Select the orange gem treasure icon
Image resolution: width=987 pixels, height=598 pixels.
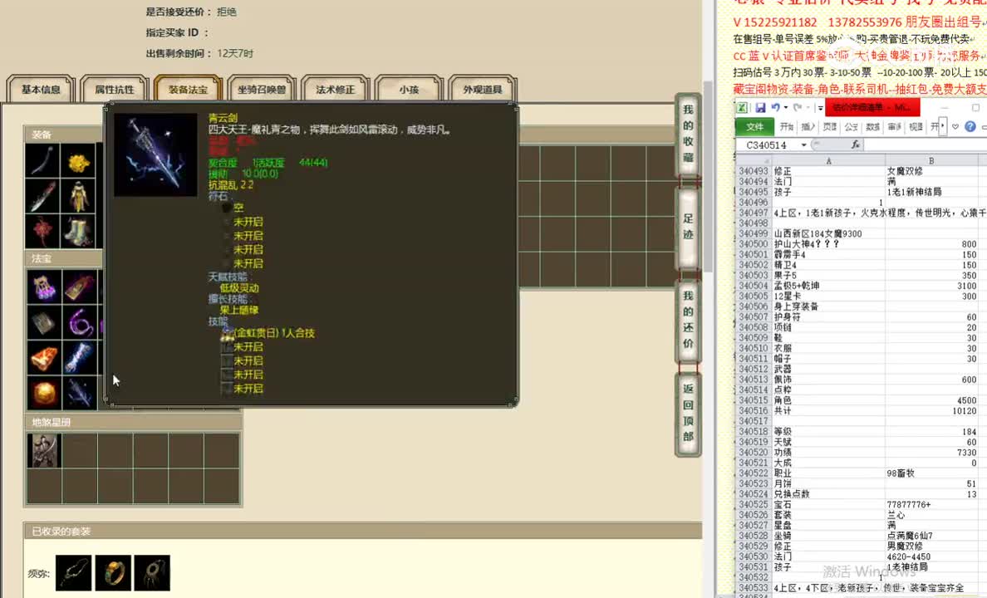tap(44, 393)
